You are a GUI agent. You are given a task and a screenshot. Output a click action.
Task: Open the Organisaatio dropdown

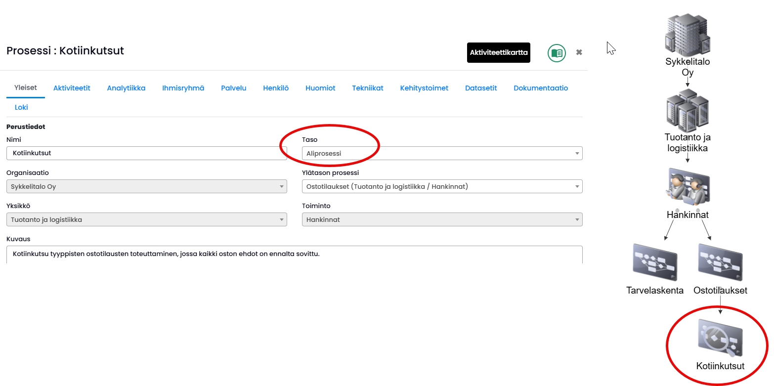pos(147,186)
